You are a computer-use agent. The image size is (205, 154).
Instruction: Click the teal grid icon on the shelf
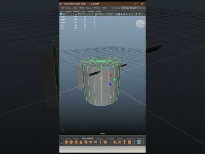(139, 142)
